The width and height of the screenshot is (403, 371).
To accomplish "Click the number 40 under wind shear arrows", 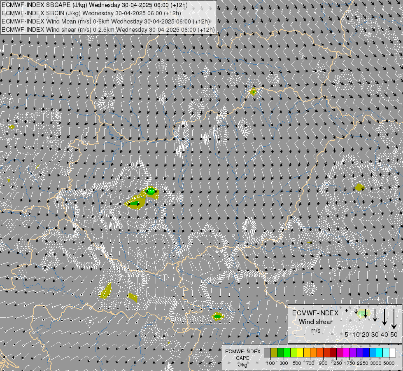I will 384,334.
